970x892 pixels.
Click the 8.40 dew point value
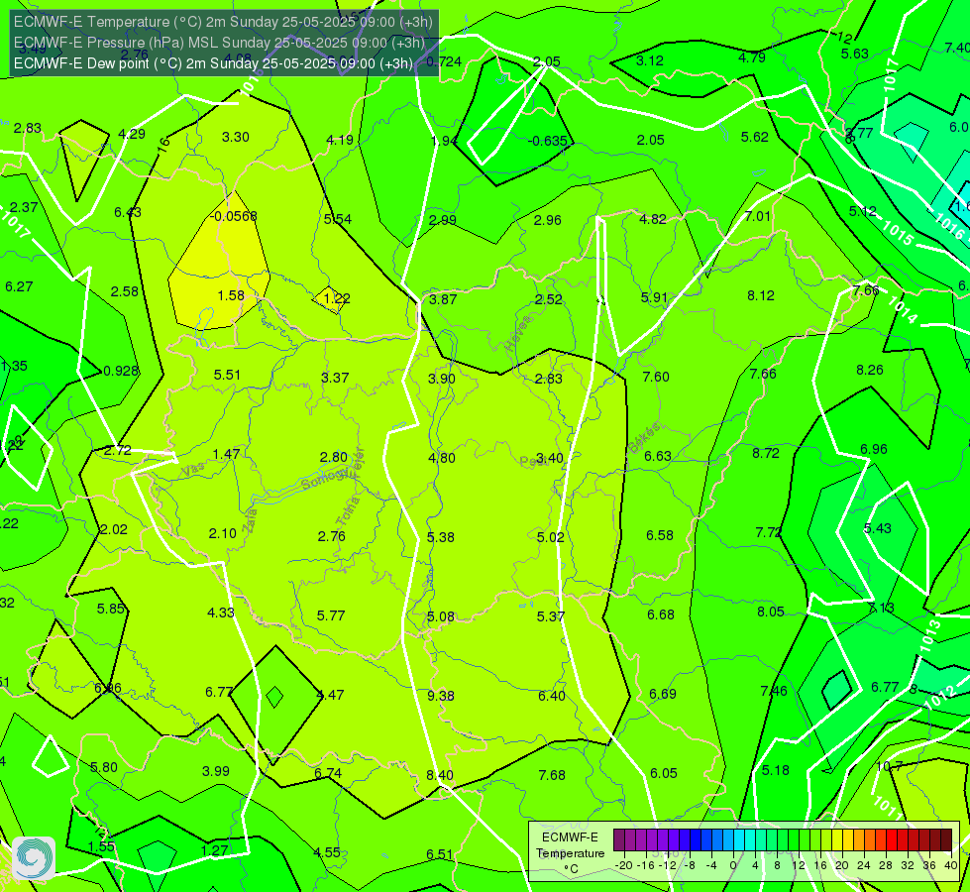pyautogui.click(x=440, y=775)
